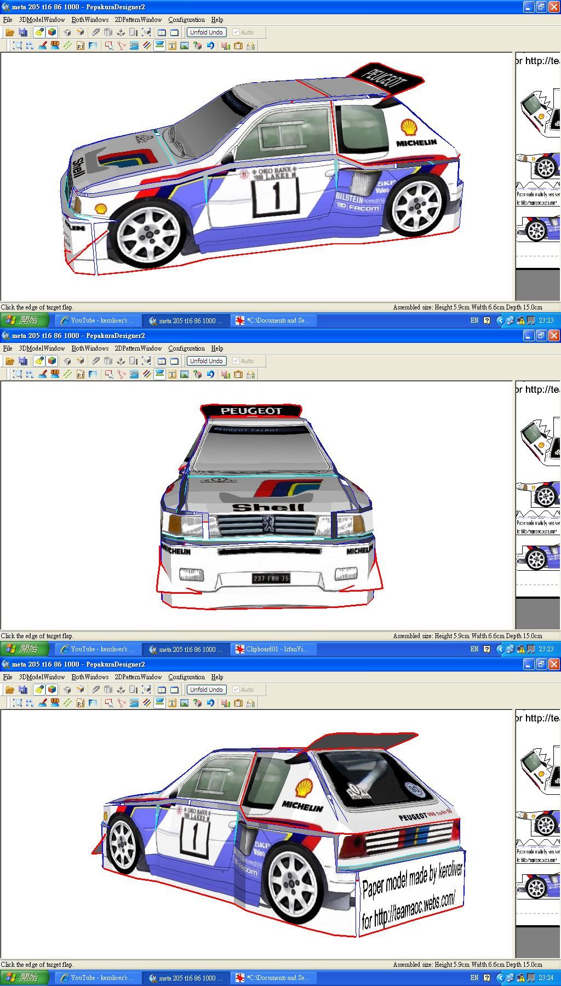561x986 pixels.
Task: Click red edge-color pen icon in rear view window
Action: [42, 703]
